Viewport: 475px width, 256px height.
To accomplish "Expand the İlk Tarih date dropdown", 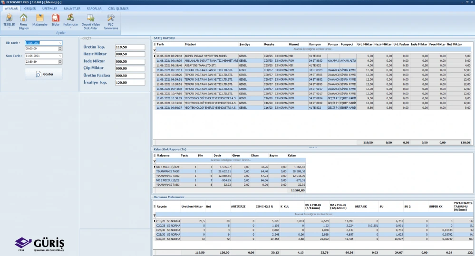I will pyautogui.click(x=60, y=43).
